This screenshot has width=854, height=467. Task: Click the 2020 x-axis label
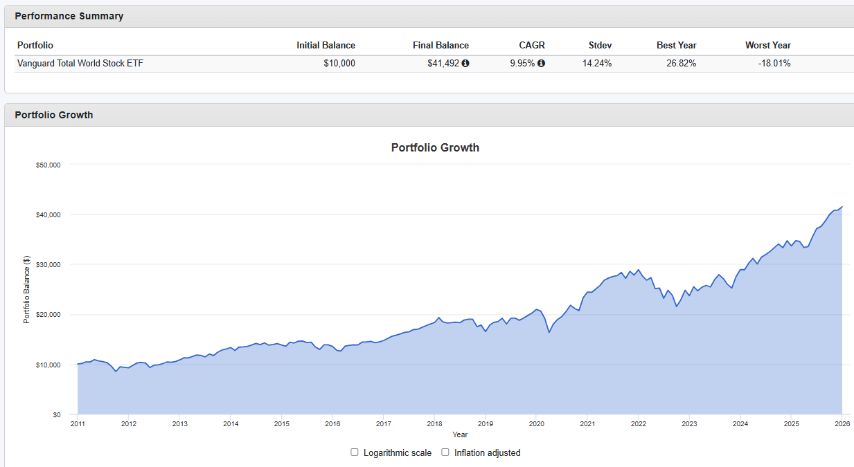tap(536, 423)
